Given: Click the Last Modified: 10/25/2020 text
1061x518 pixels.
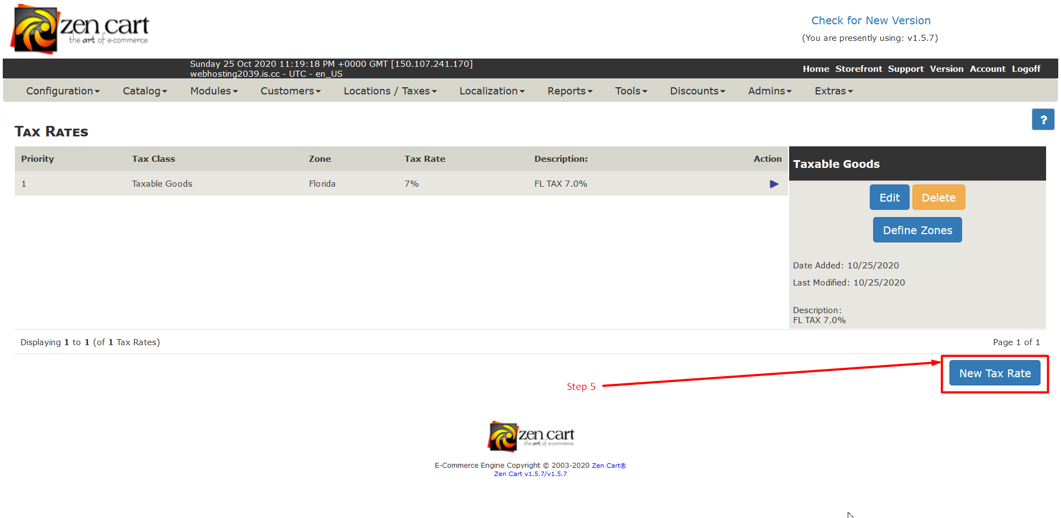Looking at the screenshot, I should [x=849, y=283].
